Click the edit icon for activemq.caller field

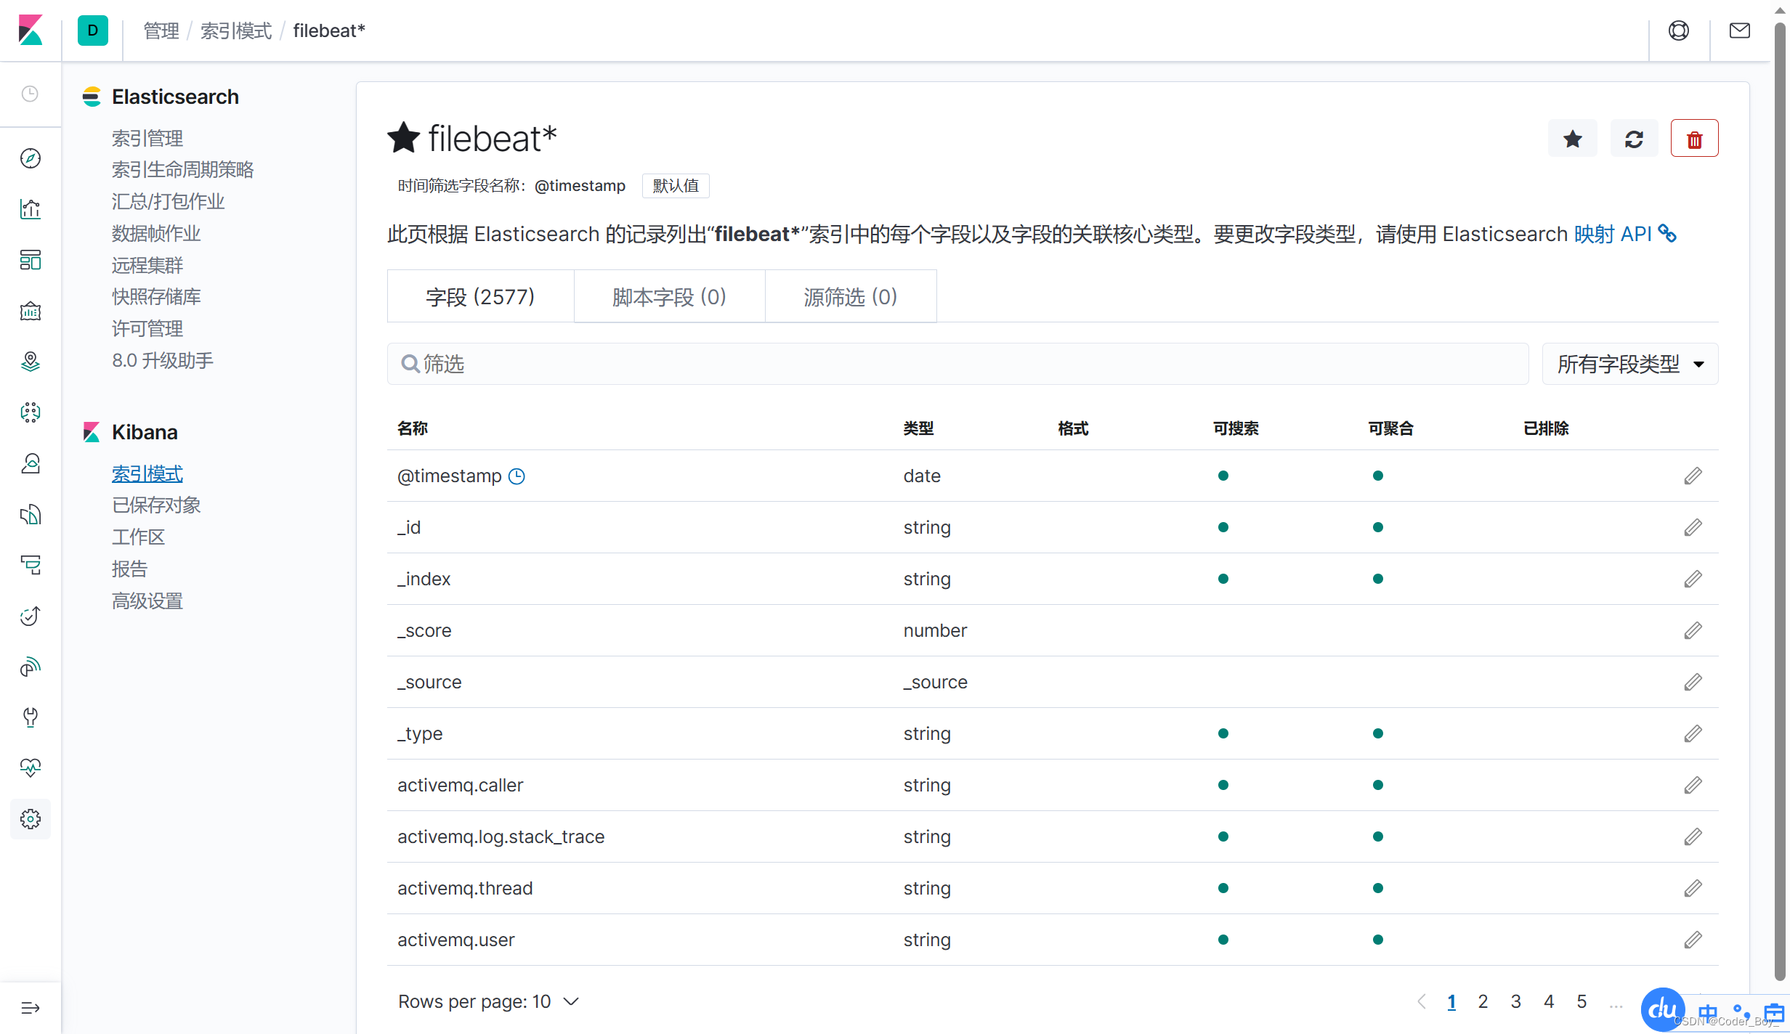pyautogui.click(x=1693, y=786)
